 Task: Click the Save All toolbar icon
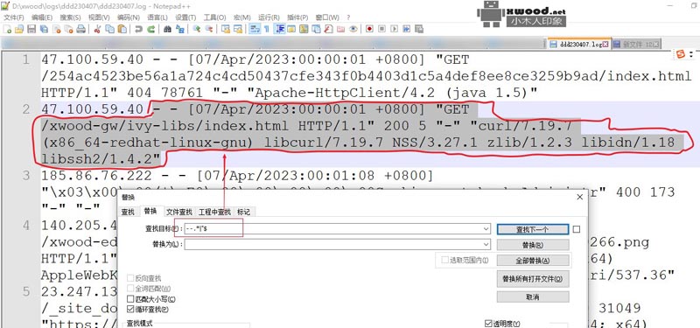[44, 29]
